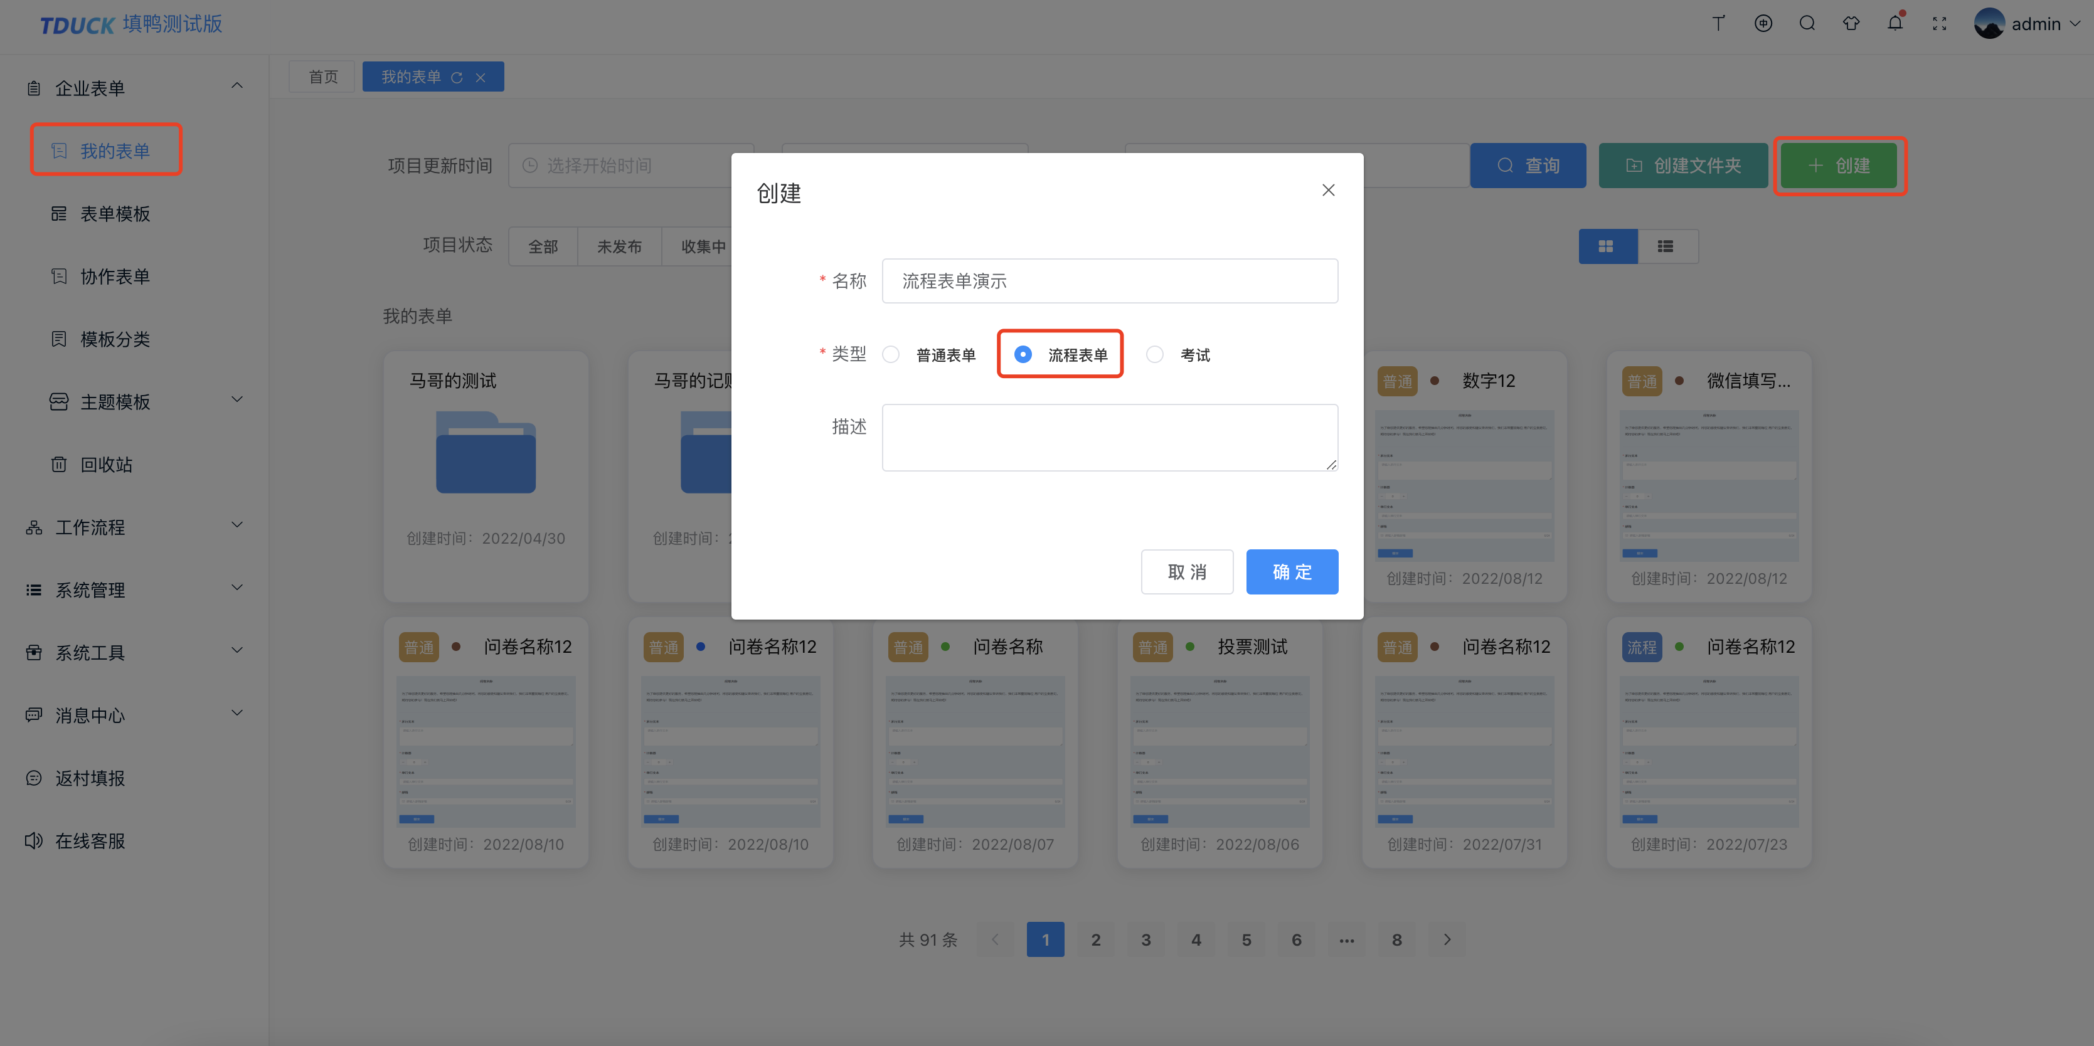Click the 取消 cancel button
The height and width of the screenshot is (1046, 2094).
pos(1186,571)
